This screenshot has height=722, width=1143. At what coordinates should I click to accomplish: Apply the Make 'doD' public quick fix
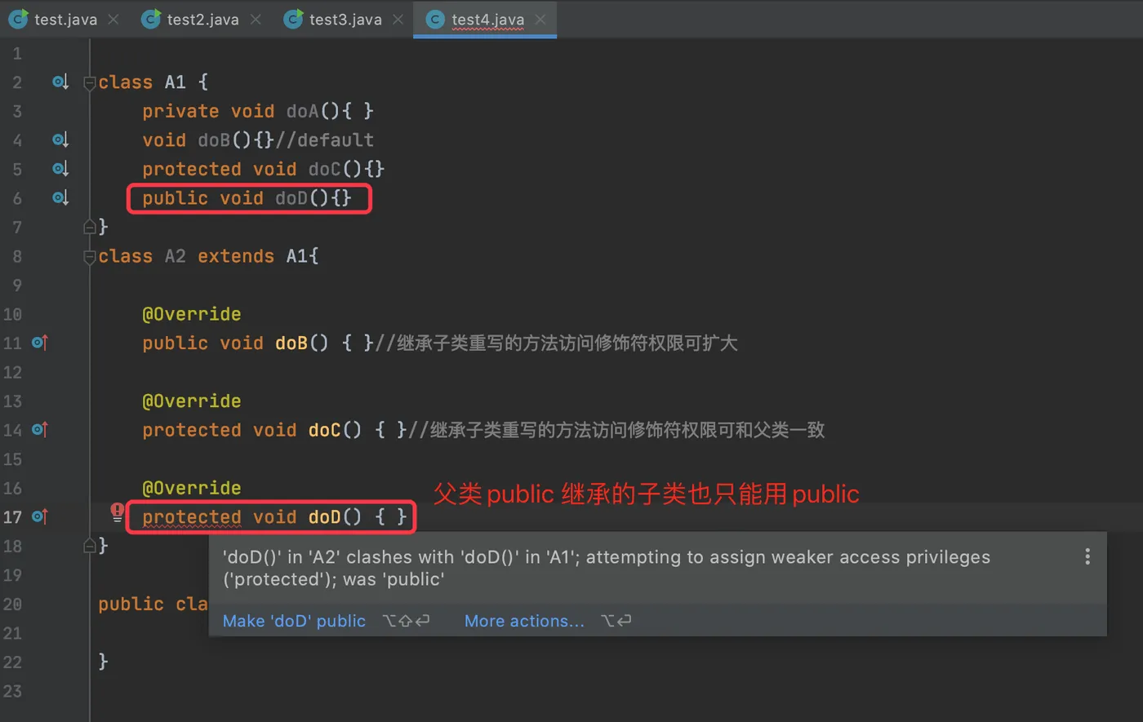(x=294, y=621)
